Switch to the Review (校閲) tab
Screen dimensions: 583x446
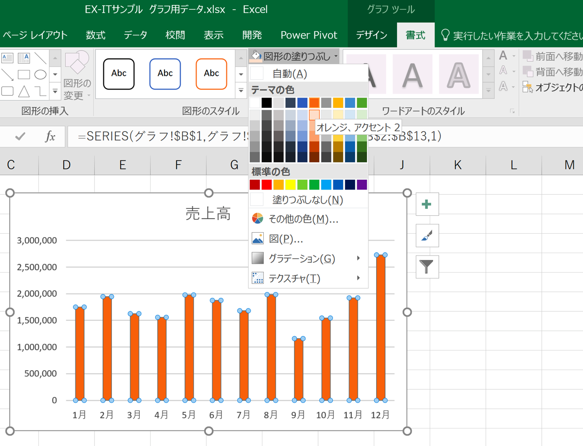click(175, 35)
